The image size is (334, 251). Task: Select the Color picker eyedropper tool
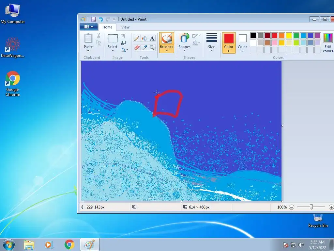(x=144, y=47)
